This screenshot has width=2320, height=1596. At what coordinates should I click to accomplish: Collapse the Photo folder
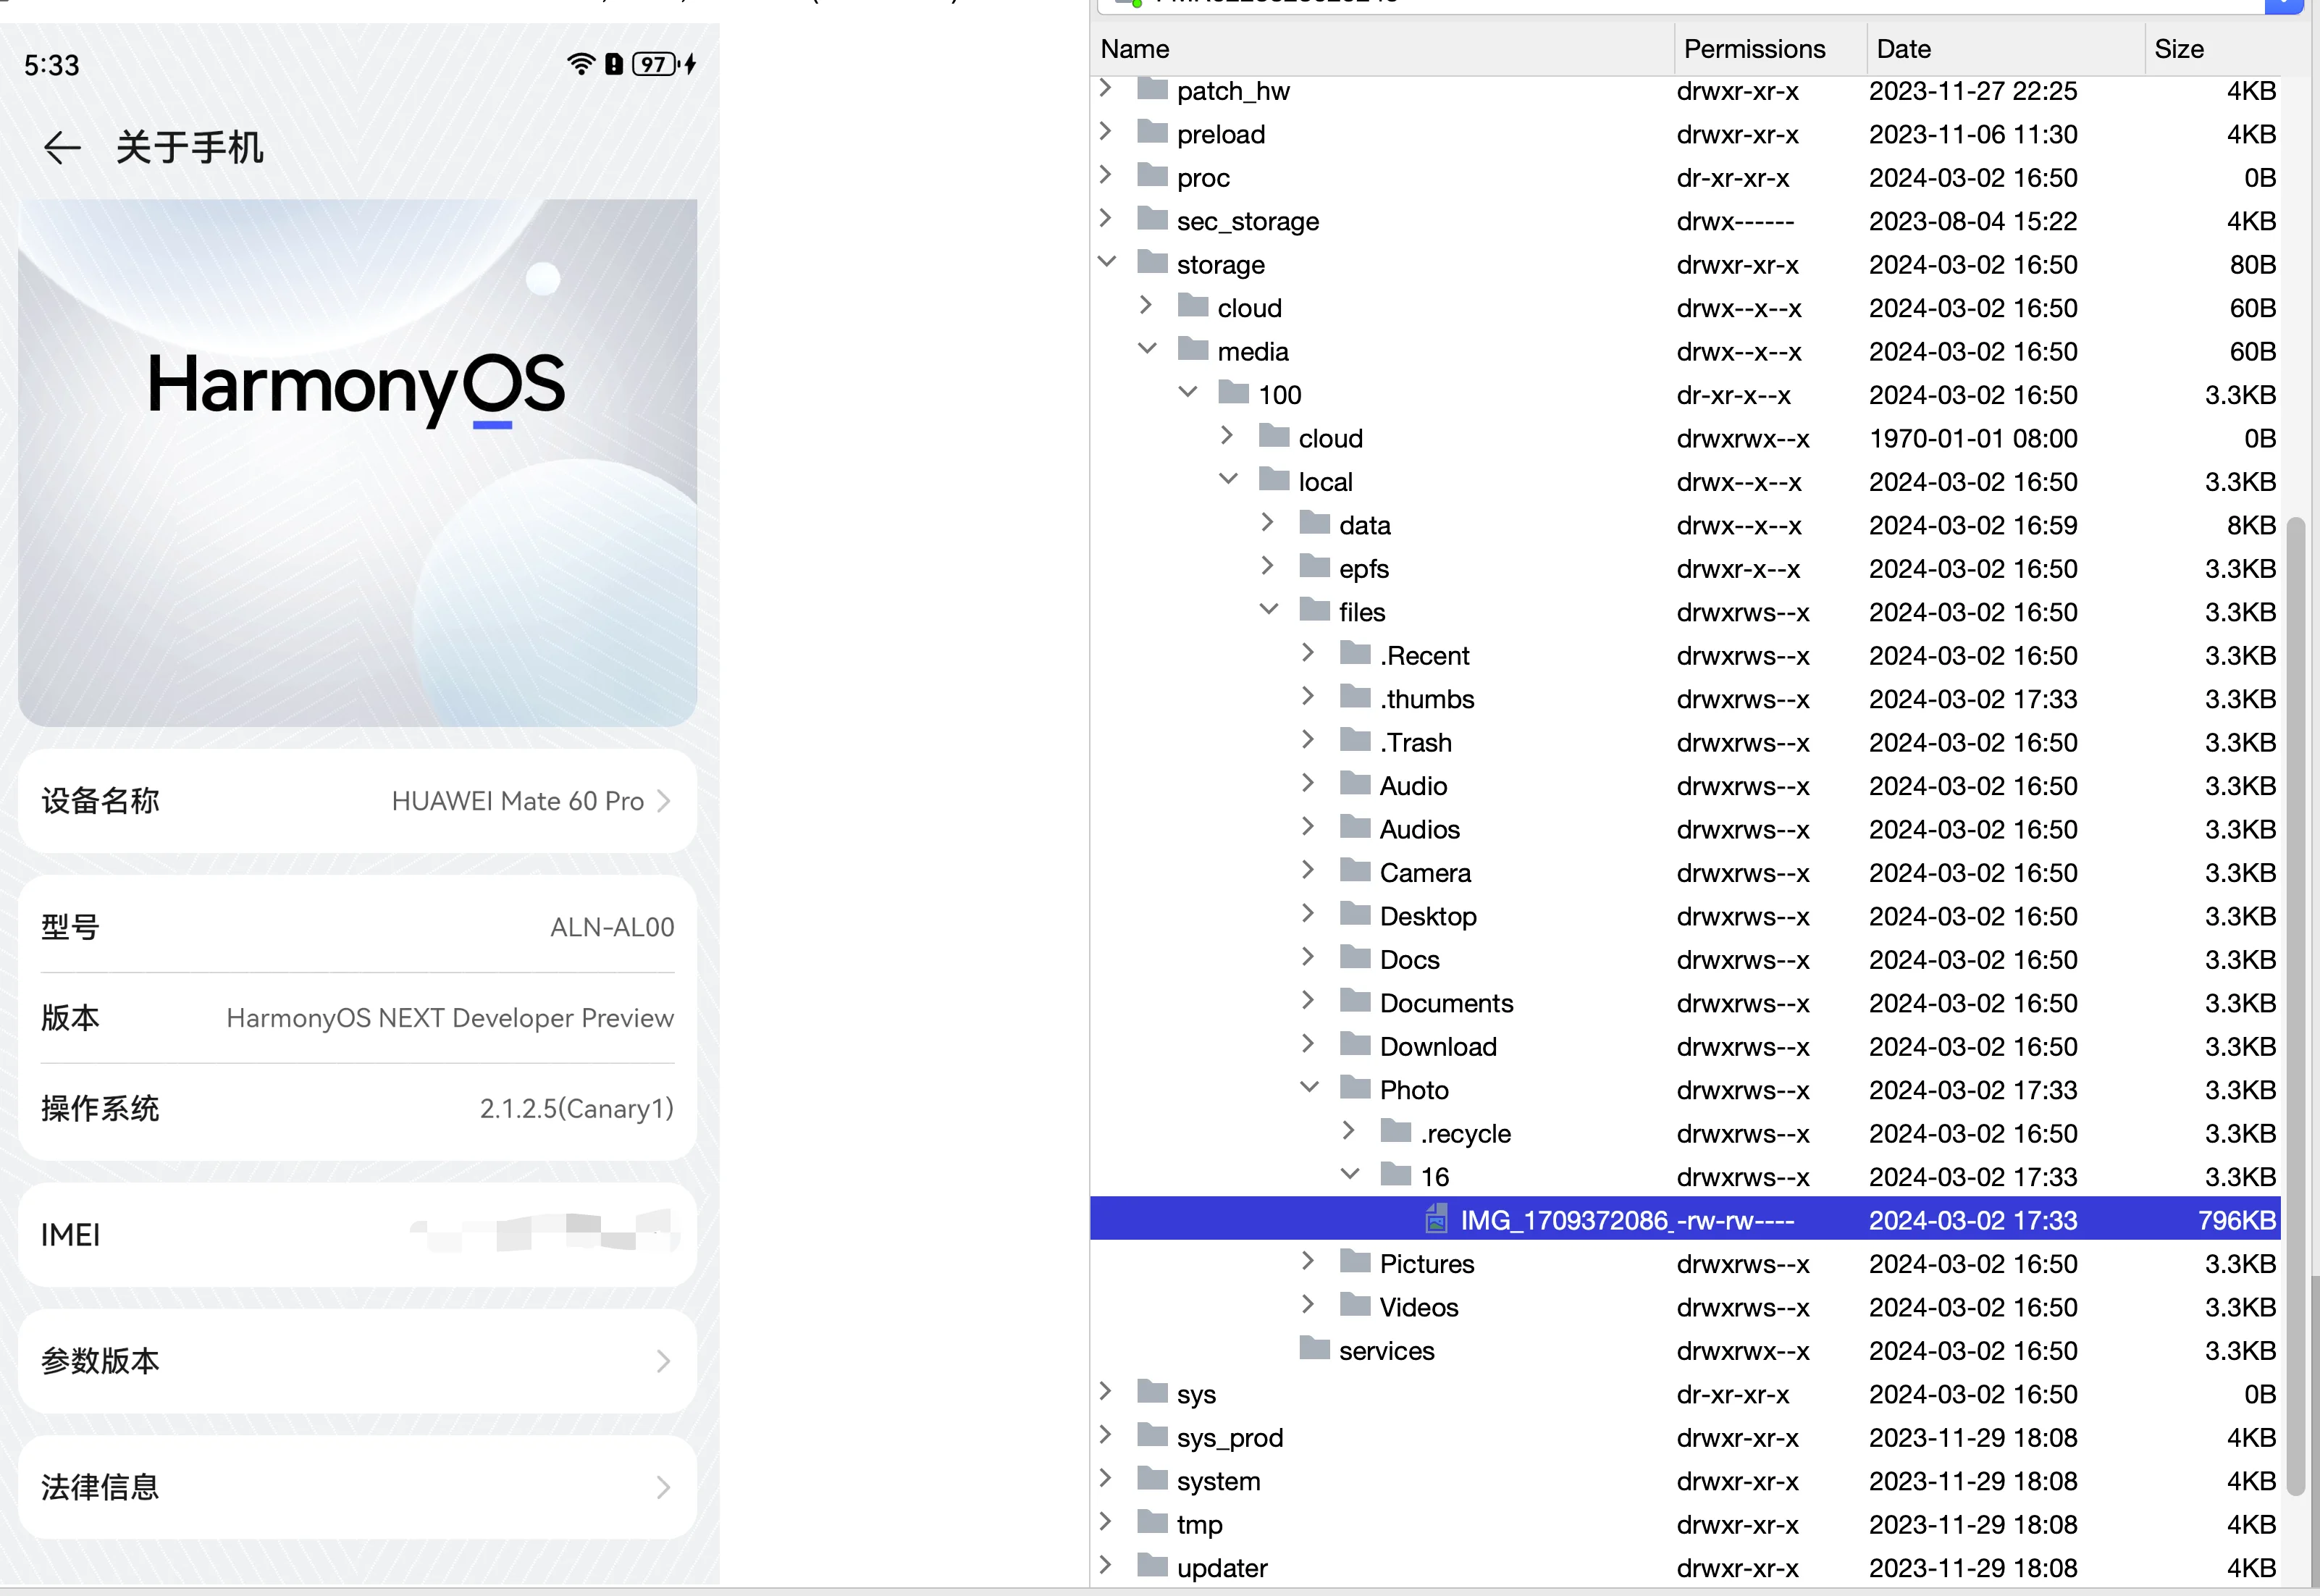coord(1309,1088)
